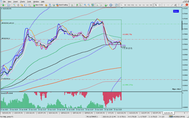Expand the Indicators dropdown arrow
The height and width of the screenshot is (118, 189).
(x=108, y=5)
